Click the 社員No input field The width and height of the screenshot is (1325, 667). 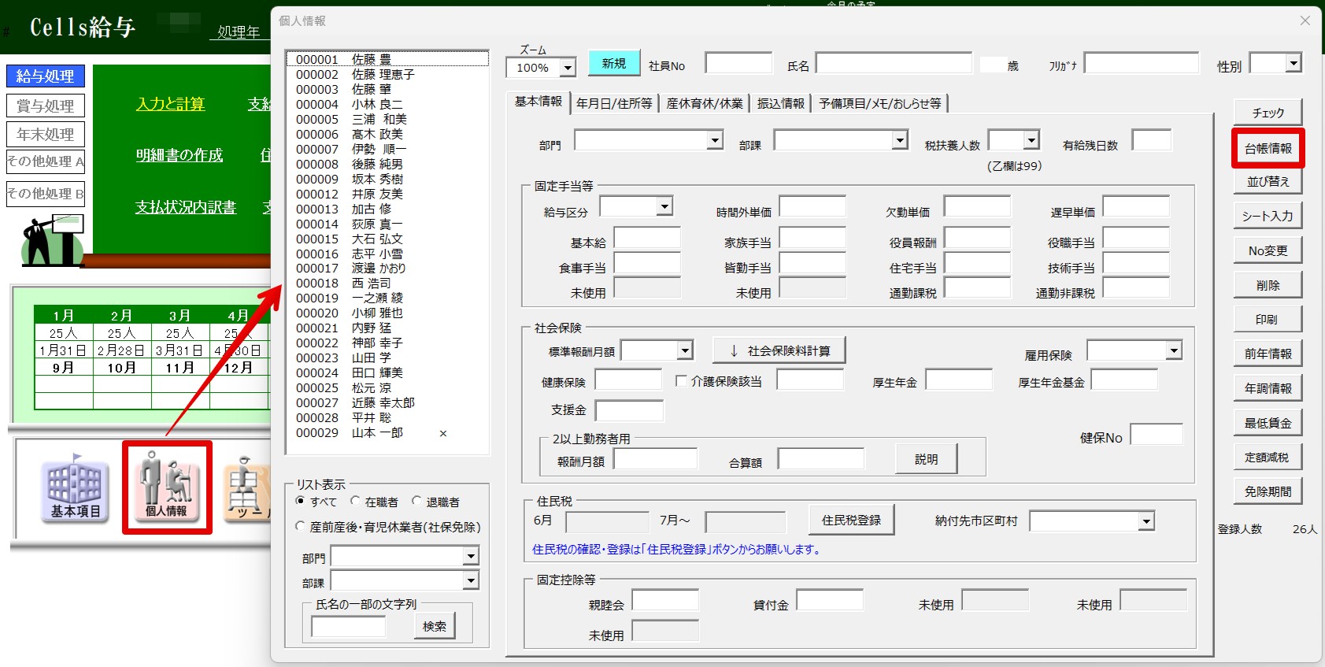[738, 63]
